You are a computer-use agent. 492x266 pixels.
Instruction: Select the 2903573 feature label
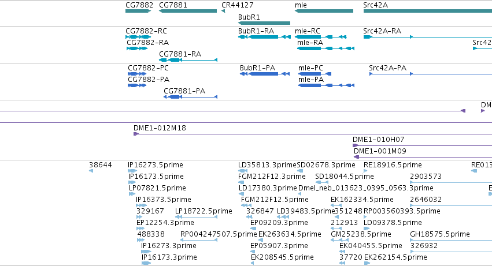tap(426, 177)
